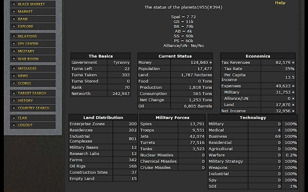Go to the Bank page

click(x=33, y=19)
